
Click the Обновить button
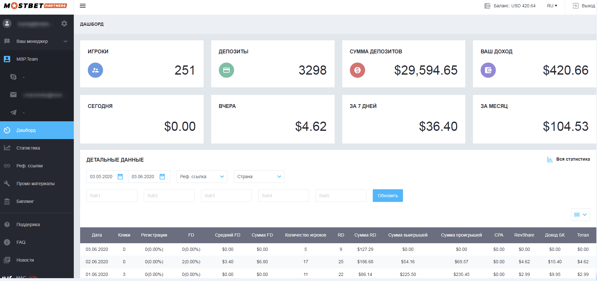(387, 196)
